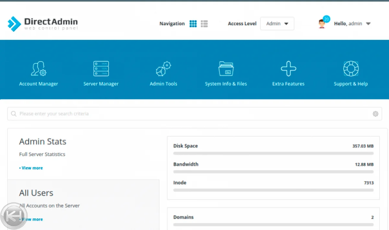Click the user avatar with notification badge
This screenshot has width=389, height=230.
coord(322,24)
